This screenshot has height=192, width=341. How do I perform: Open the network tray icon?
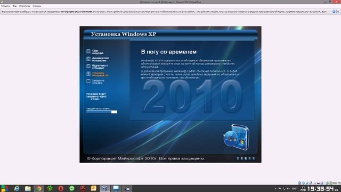284,188
